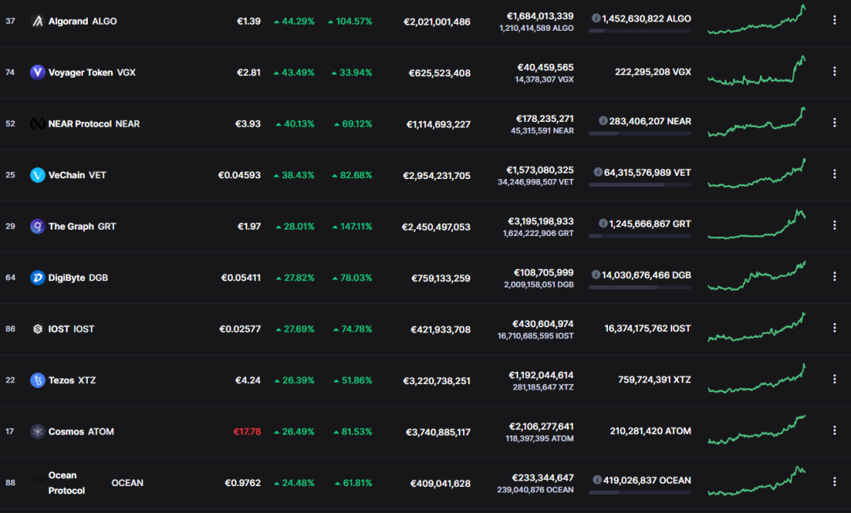Image resolution: width=851 pixels, height=513 pixels.
Task: Open the DigiByte DGB coin page
Action: tap(78, 277)
